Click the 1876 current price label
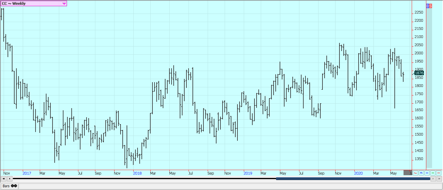Screen dimensions: 443x190 click(x=419, y=73)
